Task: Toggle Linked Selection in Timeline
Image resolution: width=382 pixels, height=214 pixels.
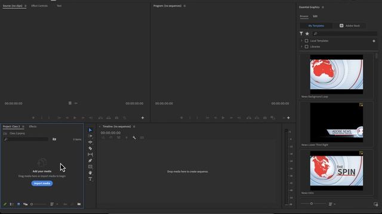Action: pos(119,137)
